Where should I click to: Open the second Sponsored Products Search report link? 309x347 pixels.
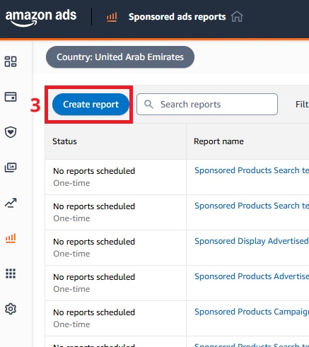[x=252, y=206]
